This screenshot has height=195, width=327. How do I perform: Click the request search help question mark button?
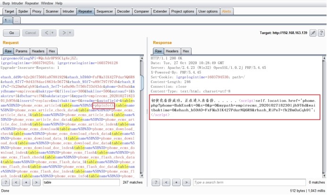(6, 182)
